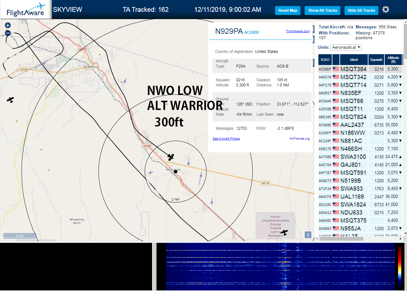
Task: Open FlightAware.com link in aircraft panel
Action: (298, 31)
